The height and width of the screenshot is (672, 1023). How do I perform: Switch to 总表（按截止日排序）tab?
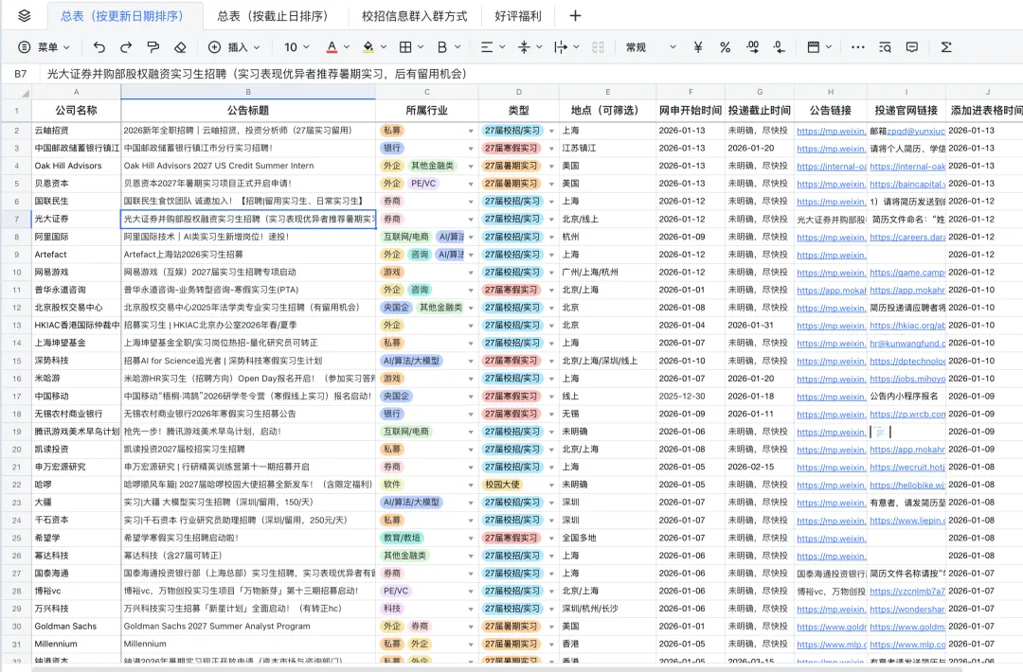click(x=274, y=16)
